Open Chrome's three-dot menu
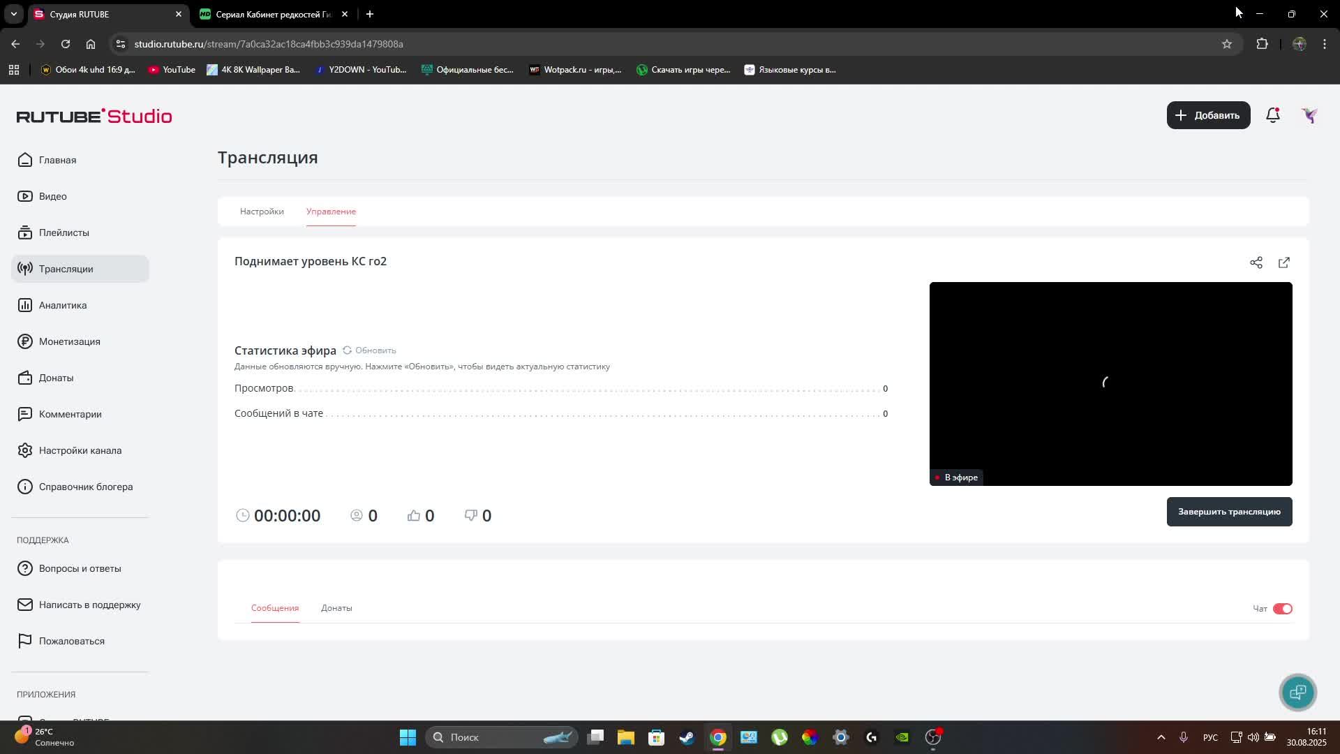The height and width of the screenshot is (754, 1340). pyautogui.click(x=1325, y=44)
